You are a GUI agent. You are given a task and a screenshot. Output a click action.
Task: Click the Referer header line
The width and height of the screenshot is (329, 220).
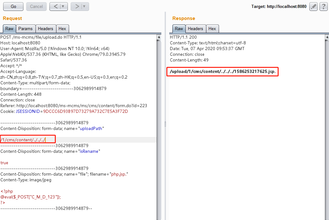pyautogui.click(x=74, y=106)
